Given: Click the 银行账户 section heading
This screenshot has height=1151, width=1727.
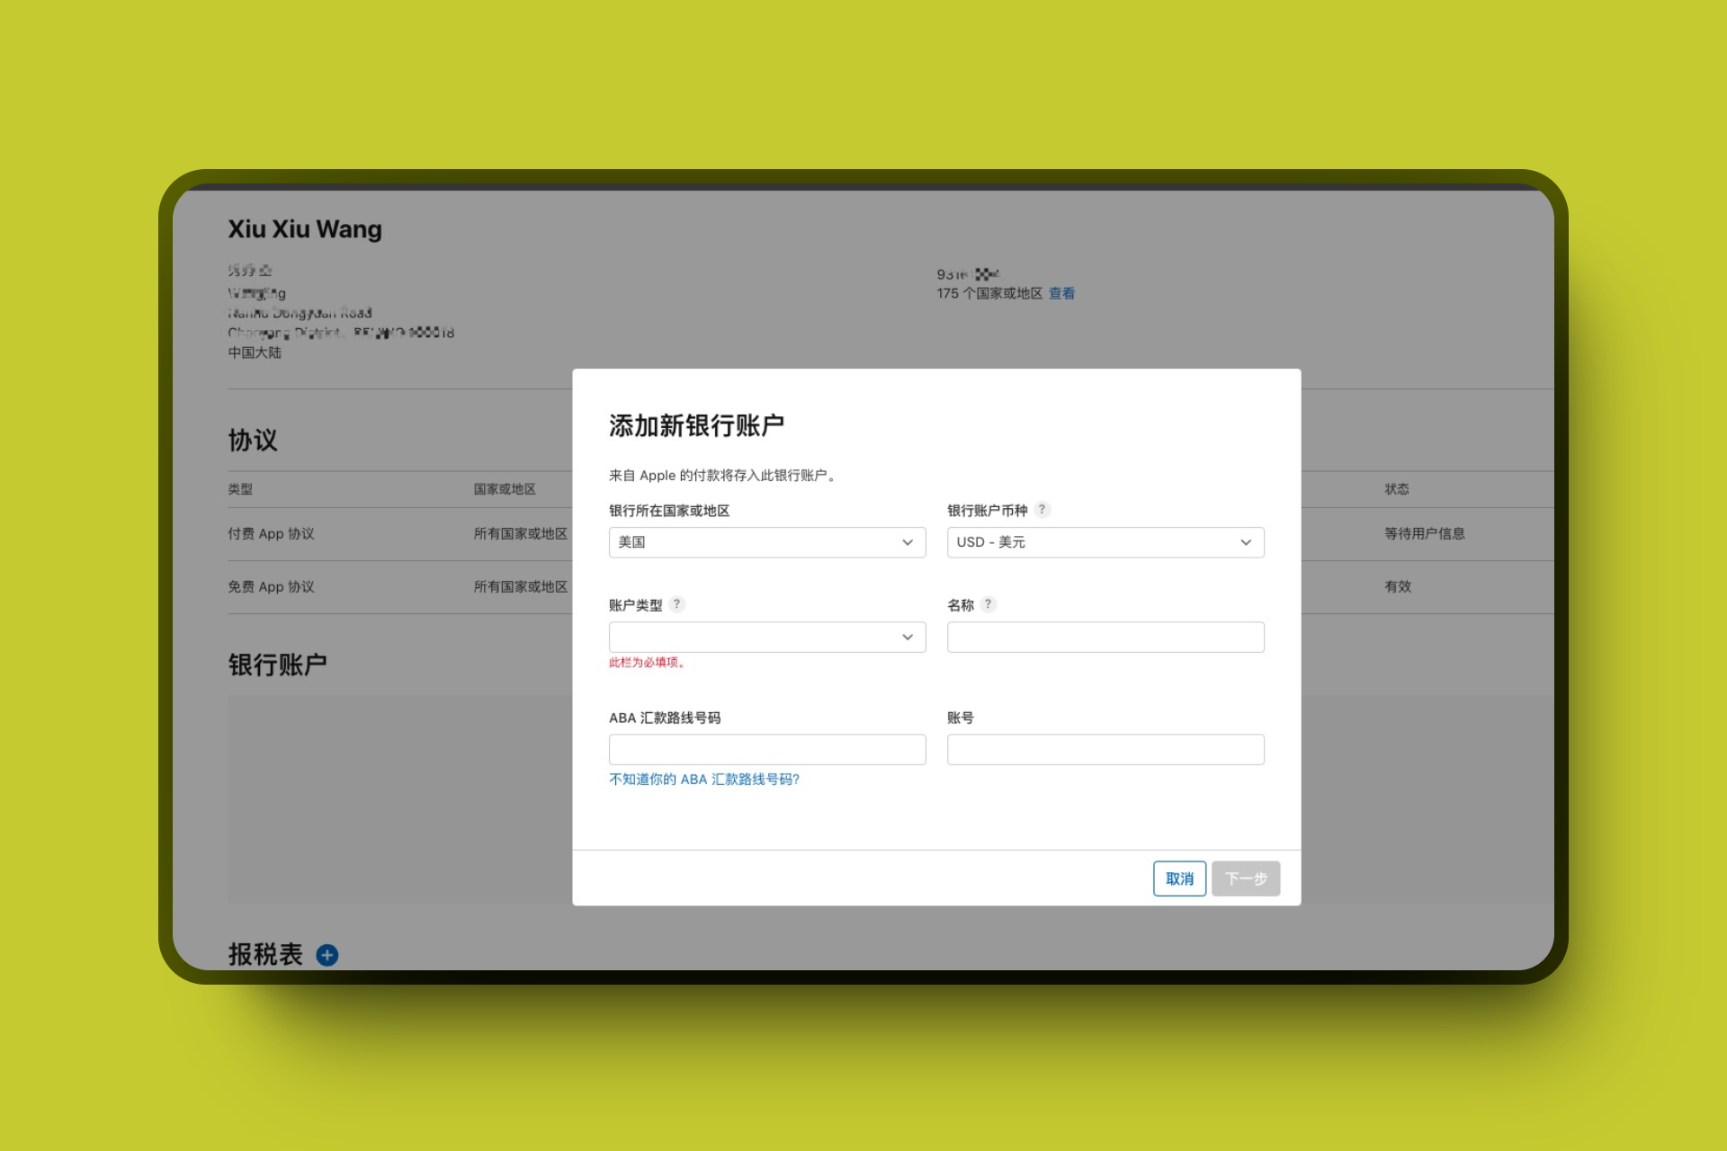Looking at the screenshot, I should pos(277,665).
